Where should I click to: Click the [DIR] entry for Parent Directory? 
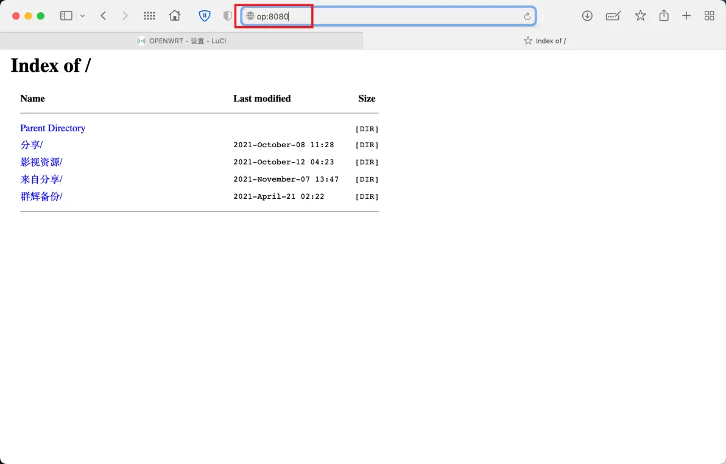[x=367, y=129]
